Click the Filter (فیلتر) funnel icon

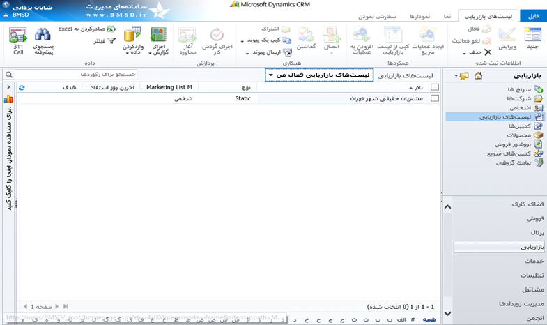[x=111, y=41]
